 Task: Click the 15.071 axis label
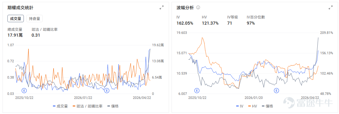click(182, 53)
